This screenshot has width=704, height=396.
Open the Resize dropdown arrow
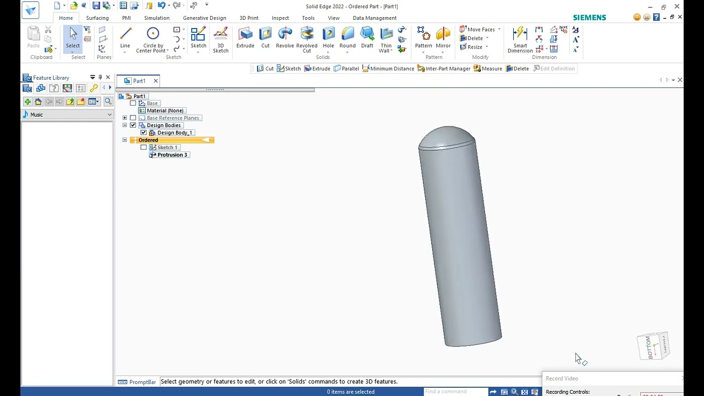[x=487, y=47]
